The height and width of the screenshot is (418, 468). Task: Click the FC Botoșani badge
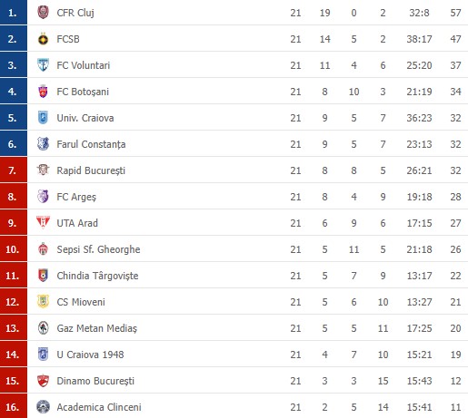(x=43, y=92)
